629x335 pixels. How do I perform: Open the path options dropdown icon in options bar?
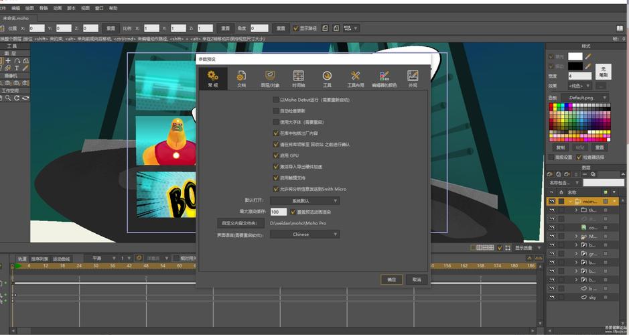point(350,28)
